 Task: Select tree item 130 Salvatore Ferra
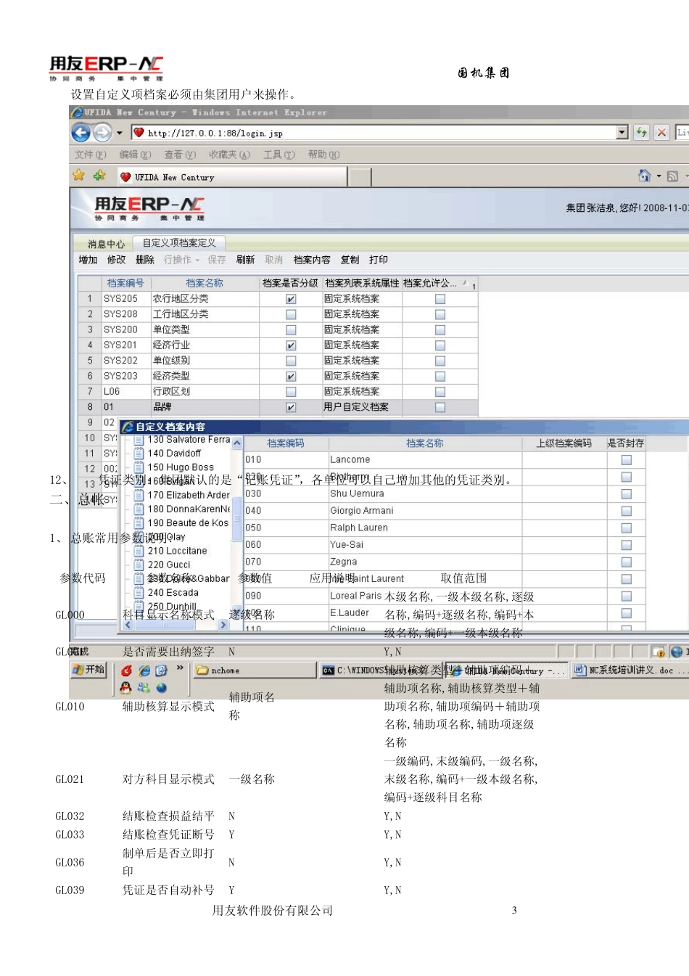(x=189, y=440)
